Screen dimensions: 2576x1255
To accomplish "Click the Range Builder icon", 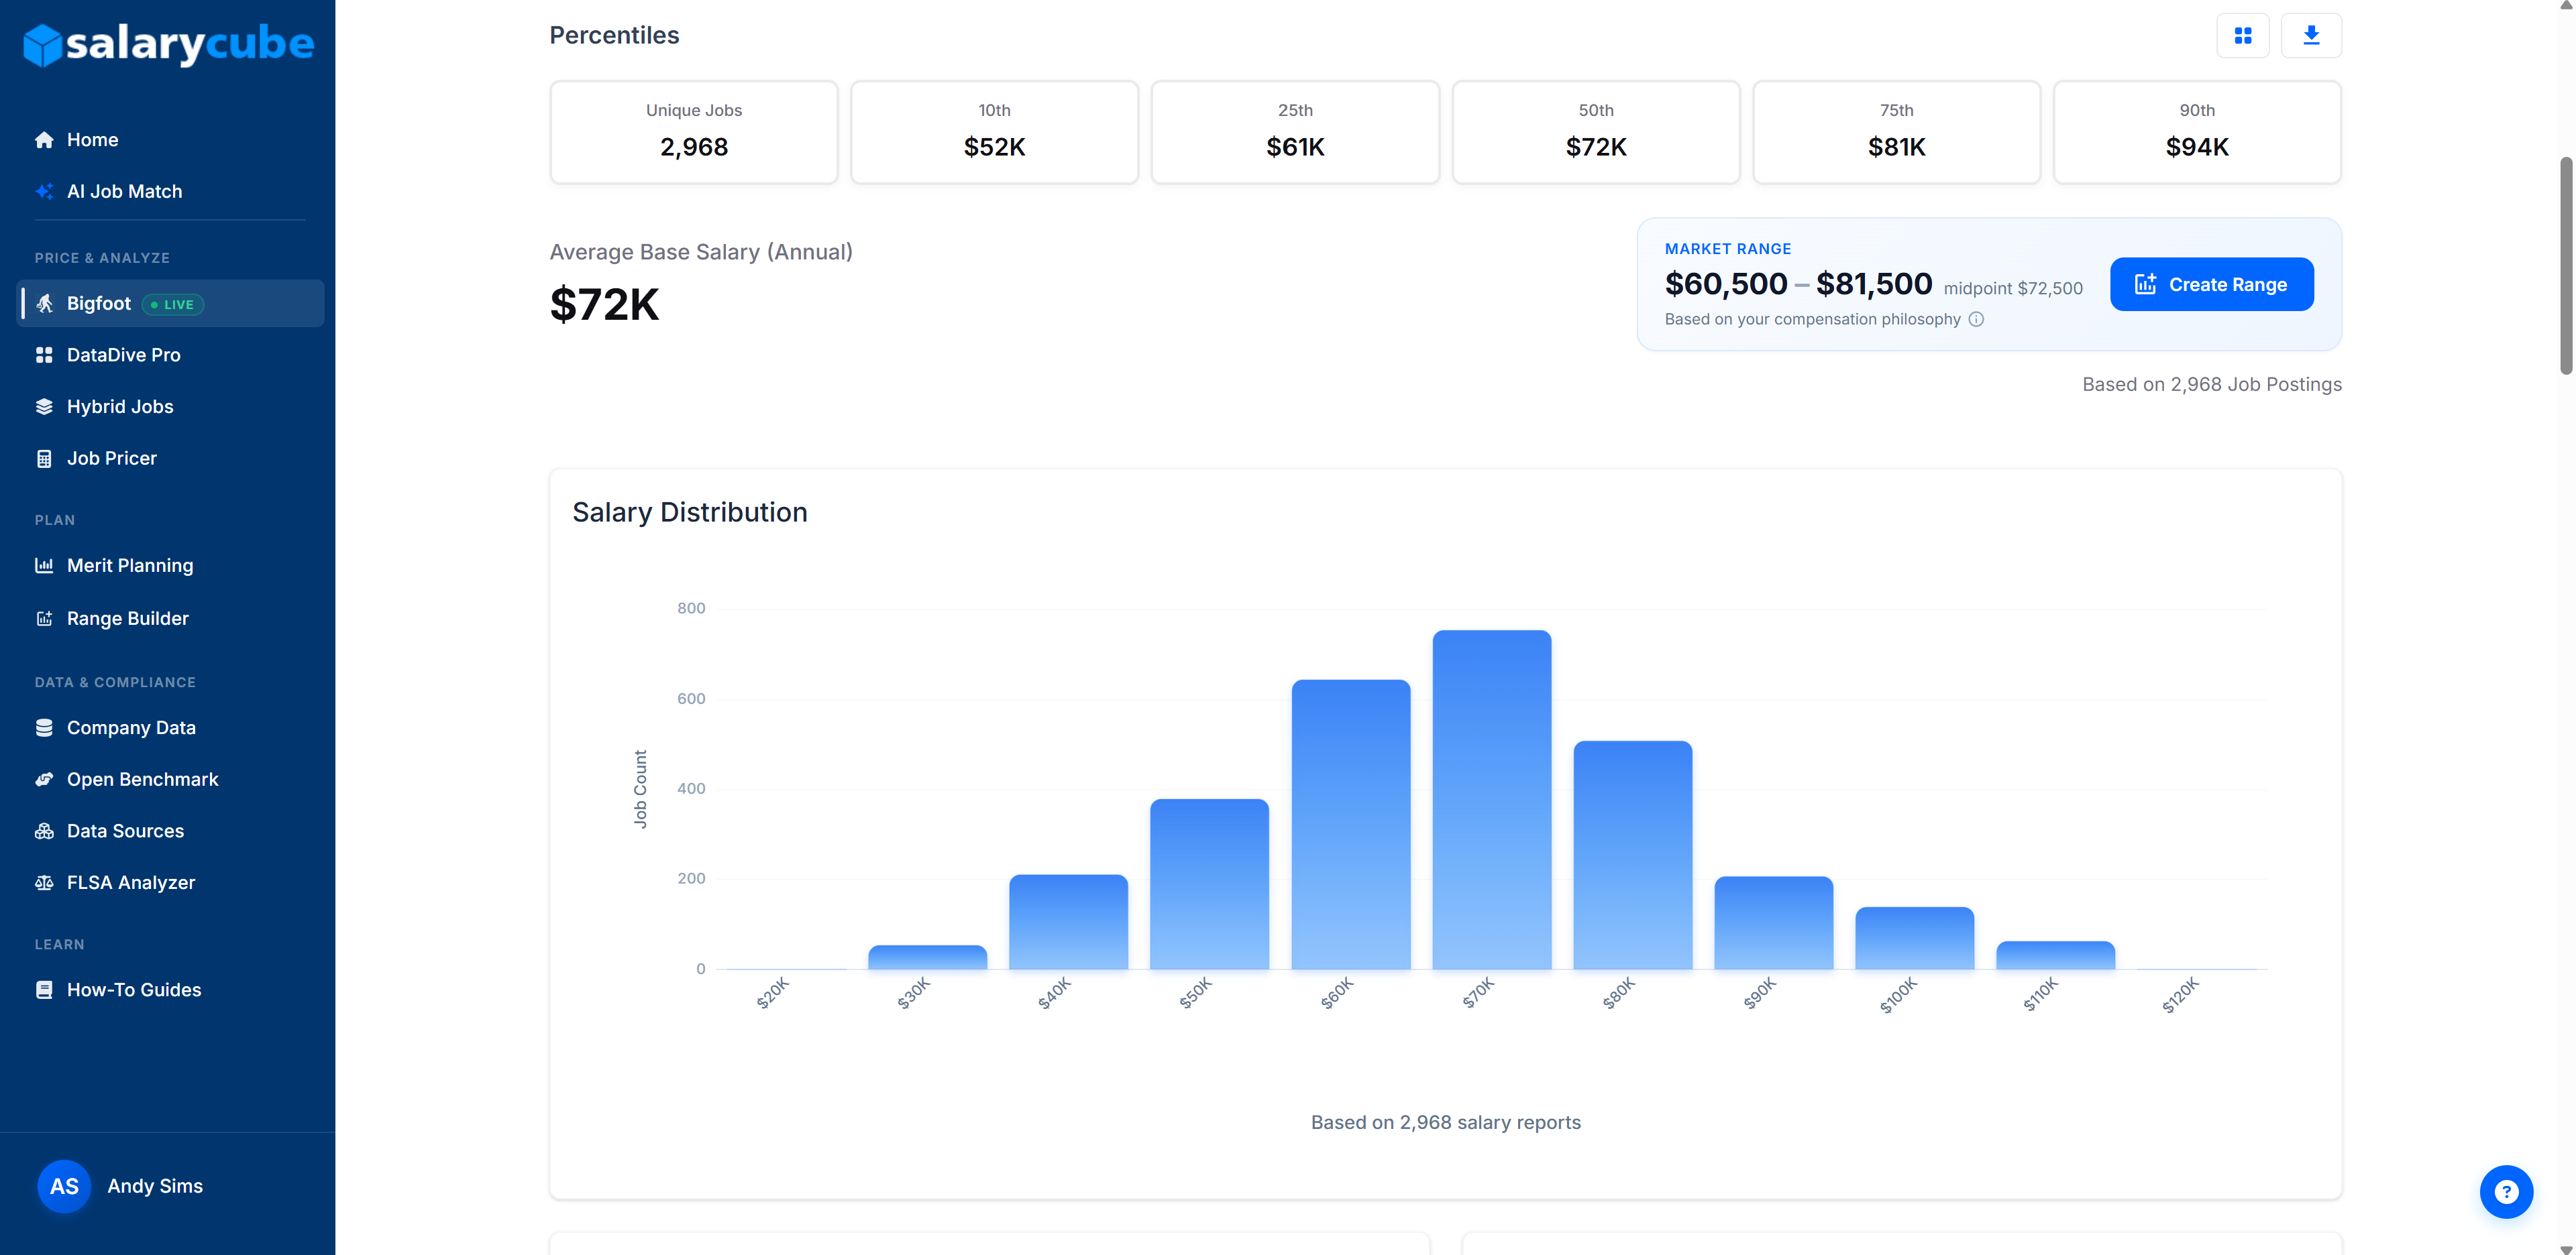I will point(44,619).
